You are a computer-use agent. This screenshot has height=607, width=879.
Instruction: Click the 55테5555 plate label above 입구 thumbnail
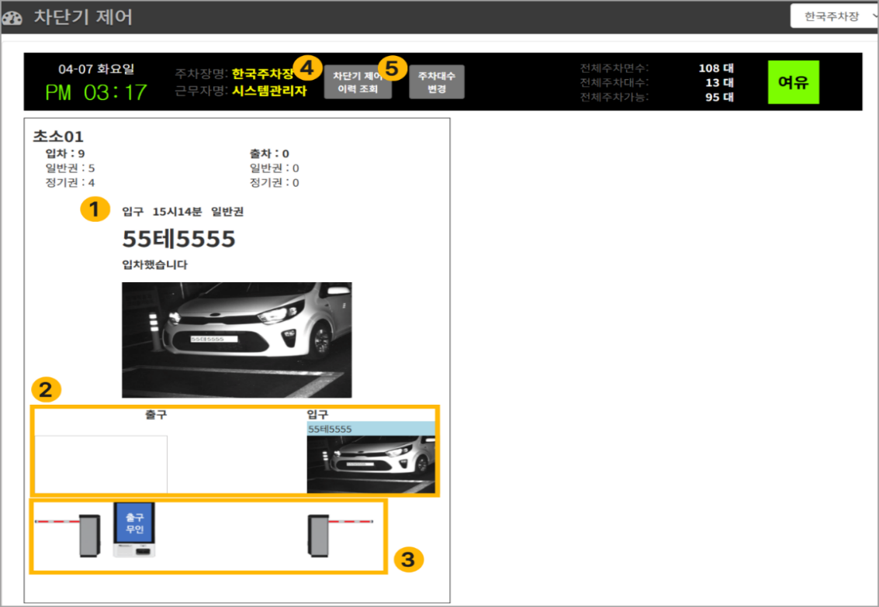pyautogui.click(x=371, y=429)
